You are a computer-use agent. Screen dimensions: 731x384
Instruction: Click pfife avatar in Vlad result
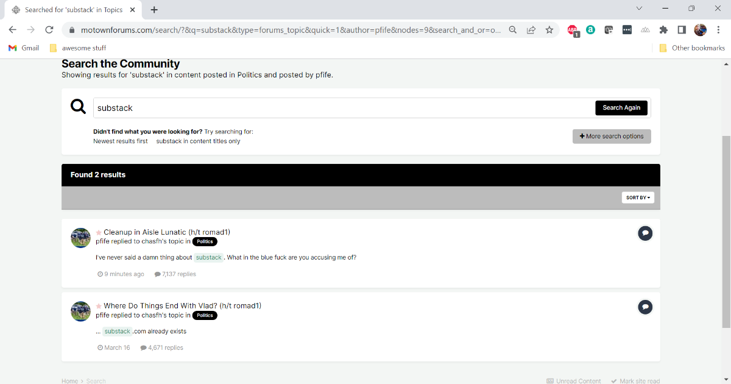[81, 311]
